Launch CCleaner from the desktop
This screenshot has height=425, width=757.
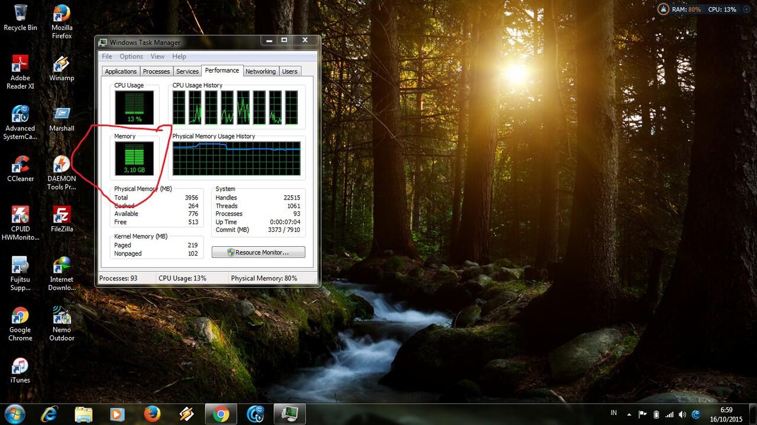point(20,169)
